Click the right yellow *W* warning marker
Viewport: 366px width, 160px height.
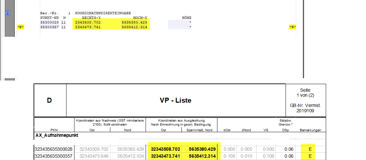coord(292,27)
